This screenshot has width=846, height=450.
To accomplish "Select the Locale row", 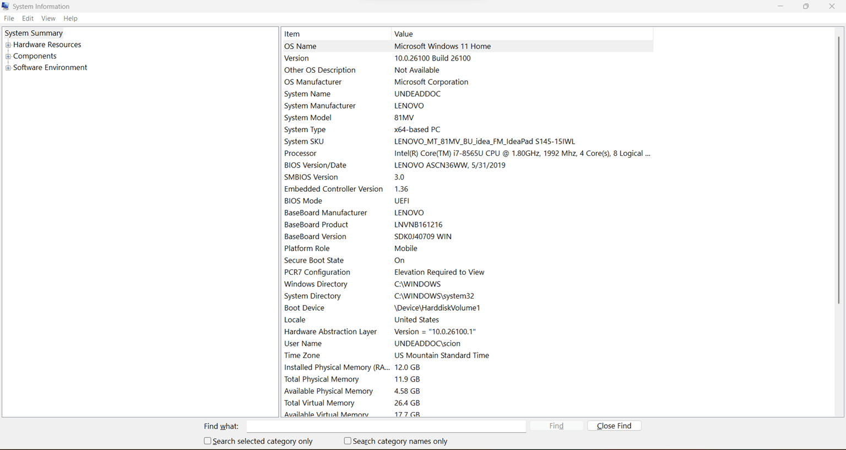I will pyautogui.click(x=467, y=320).
